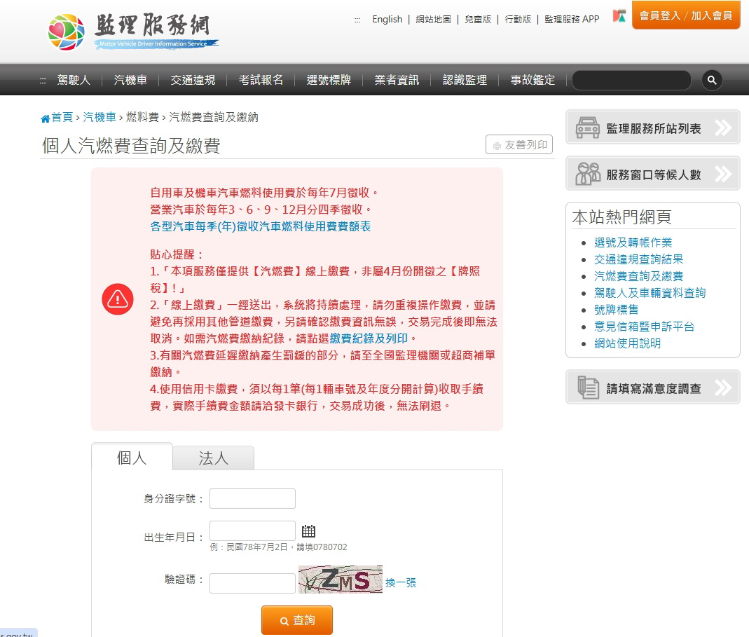
Task: Open the 交通違規 navigation menu
Action: point(193,80)
